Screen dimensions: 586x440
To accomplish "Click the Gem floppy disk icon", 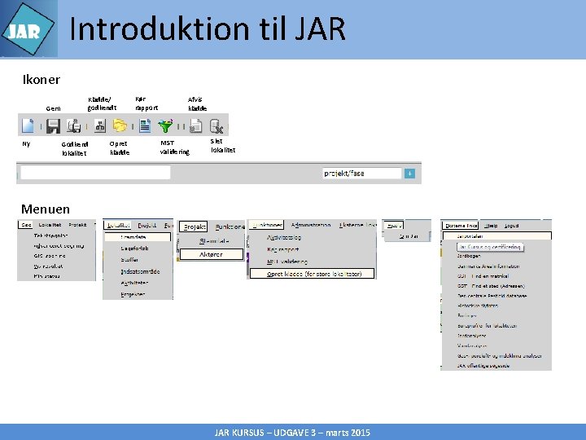I will tap(54, 125).
